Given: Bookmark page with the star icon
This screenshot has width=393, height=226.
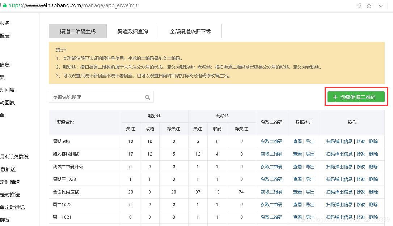Looking at the screenshot, I should (x=369, y=5).
